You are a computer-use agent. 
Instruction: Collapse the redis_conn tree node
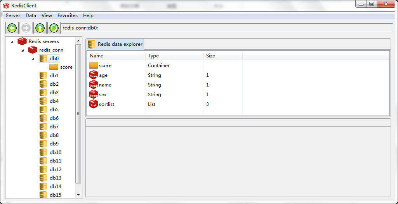tap(23, 50)
